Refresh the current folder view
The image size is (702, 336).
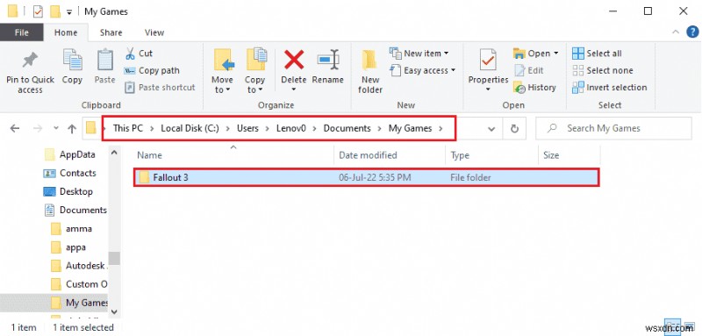click(x=514, y=128)
